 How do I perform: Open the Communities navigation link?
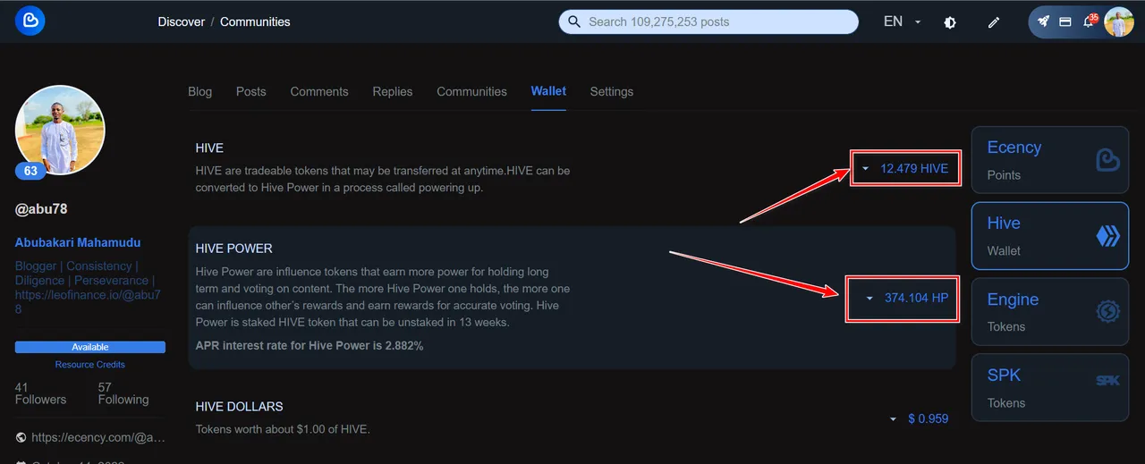pyautogui.click(x=255, y=21)
